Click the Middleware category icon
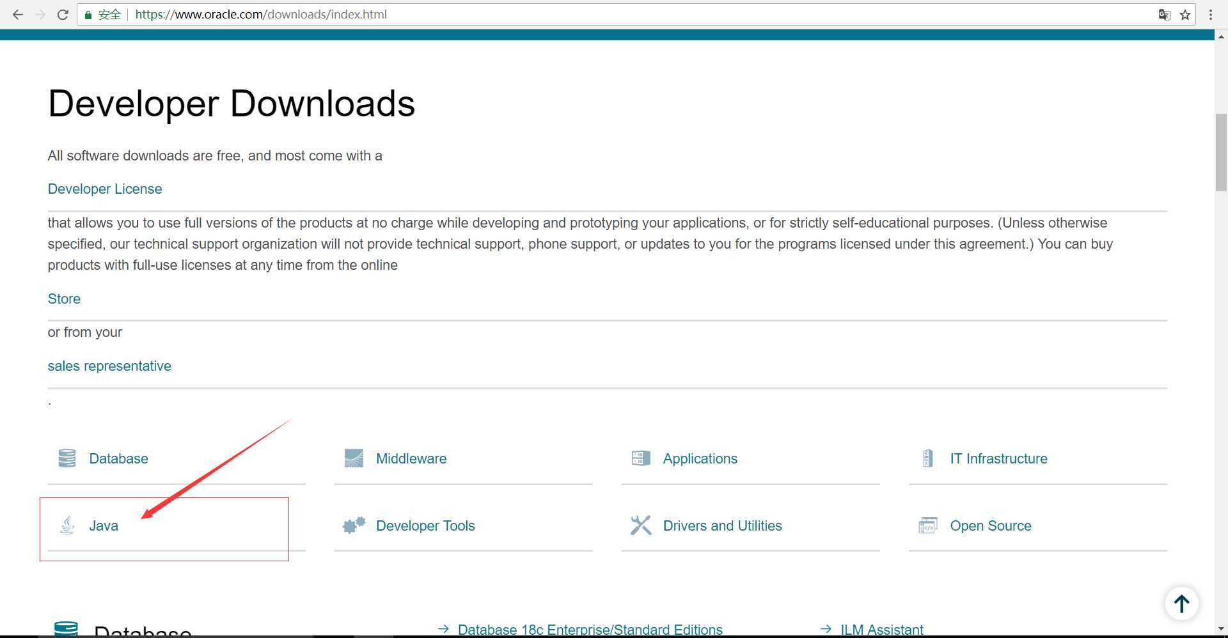This screenshot has height=638, width=1228. (x=354, y=458)
